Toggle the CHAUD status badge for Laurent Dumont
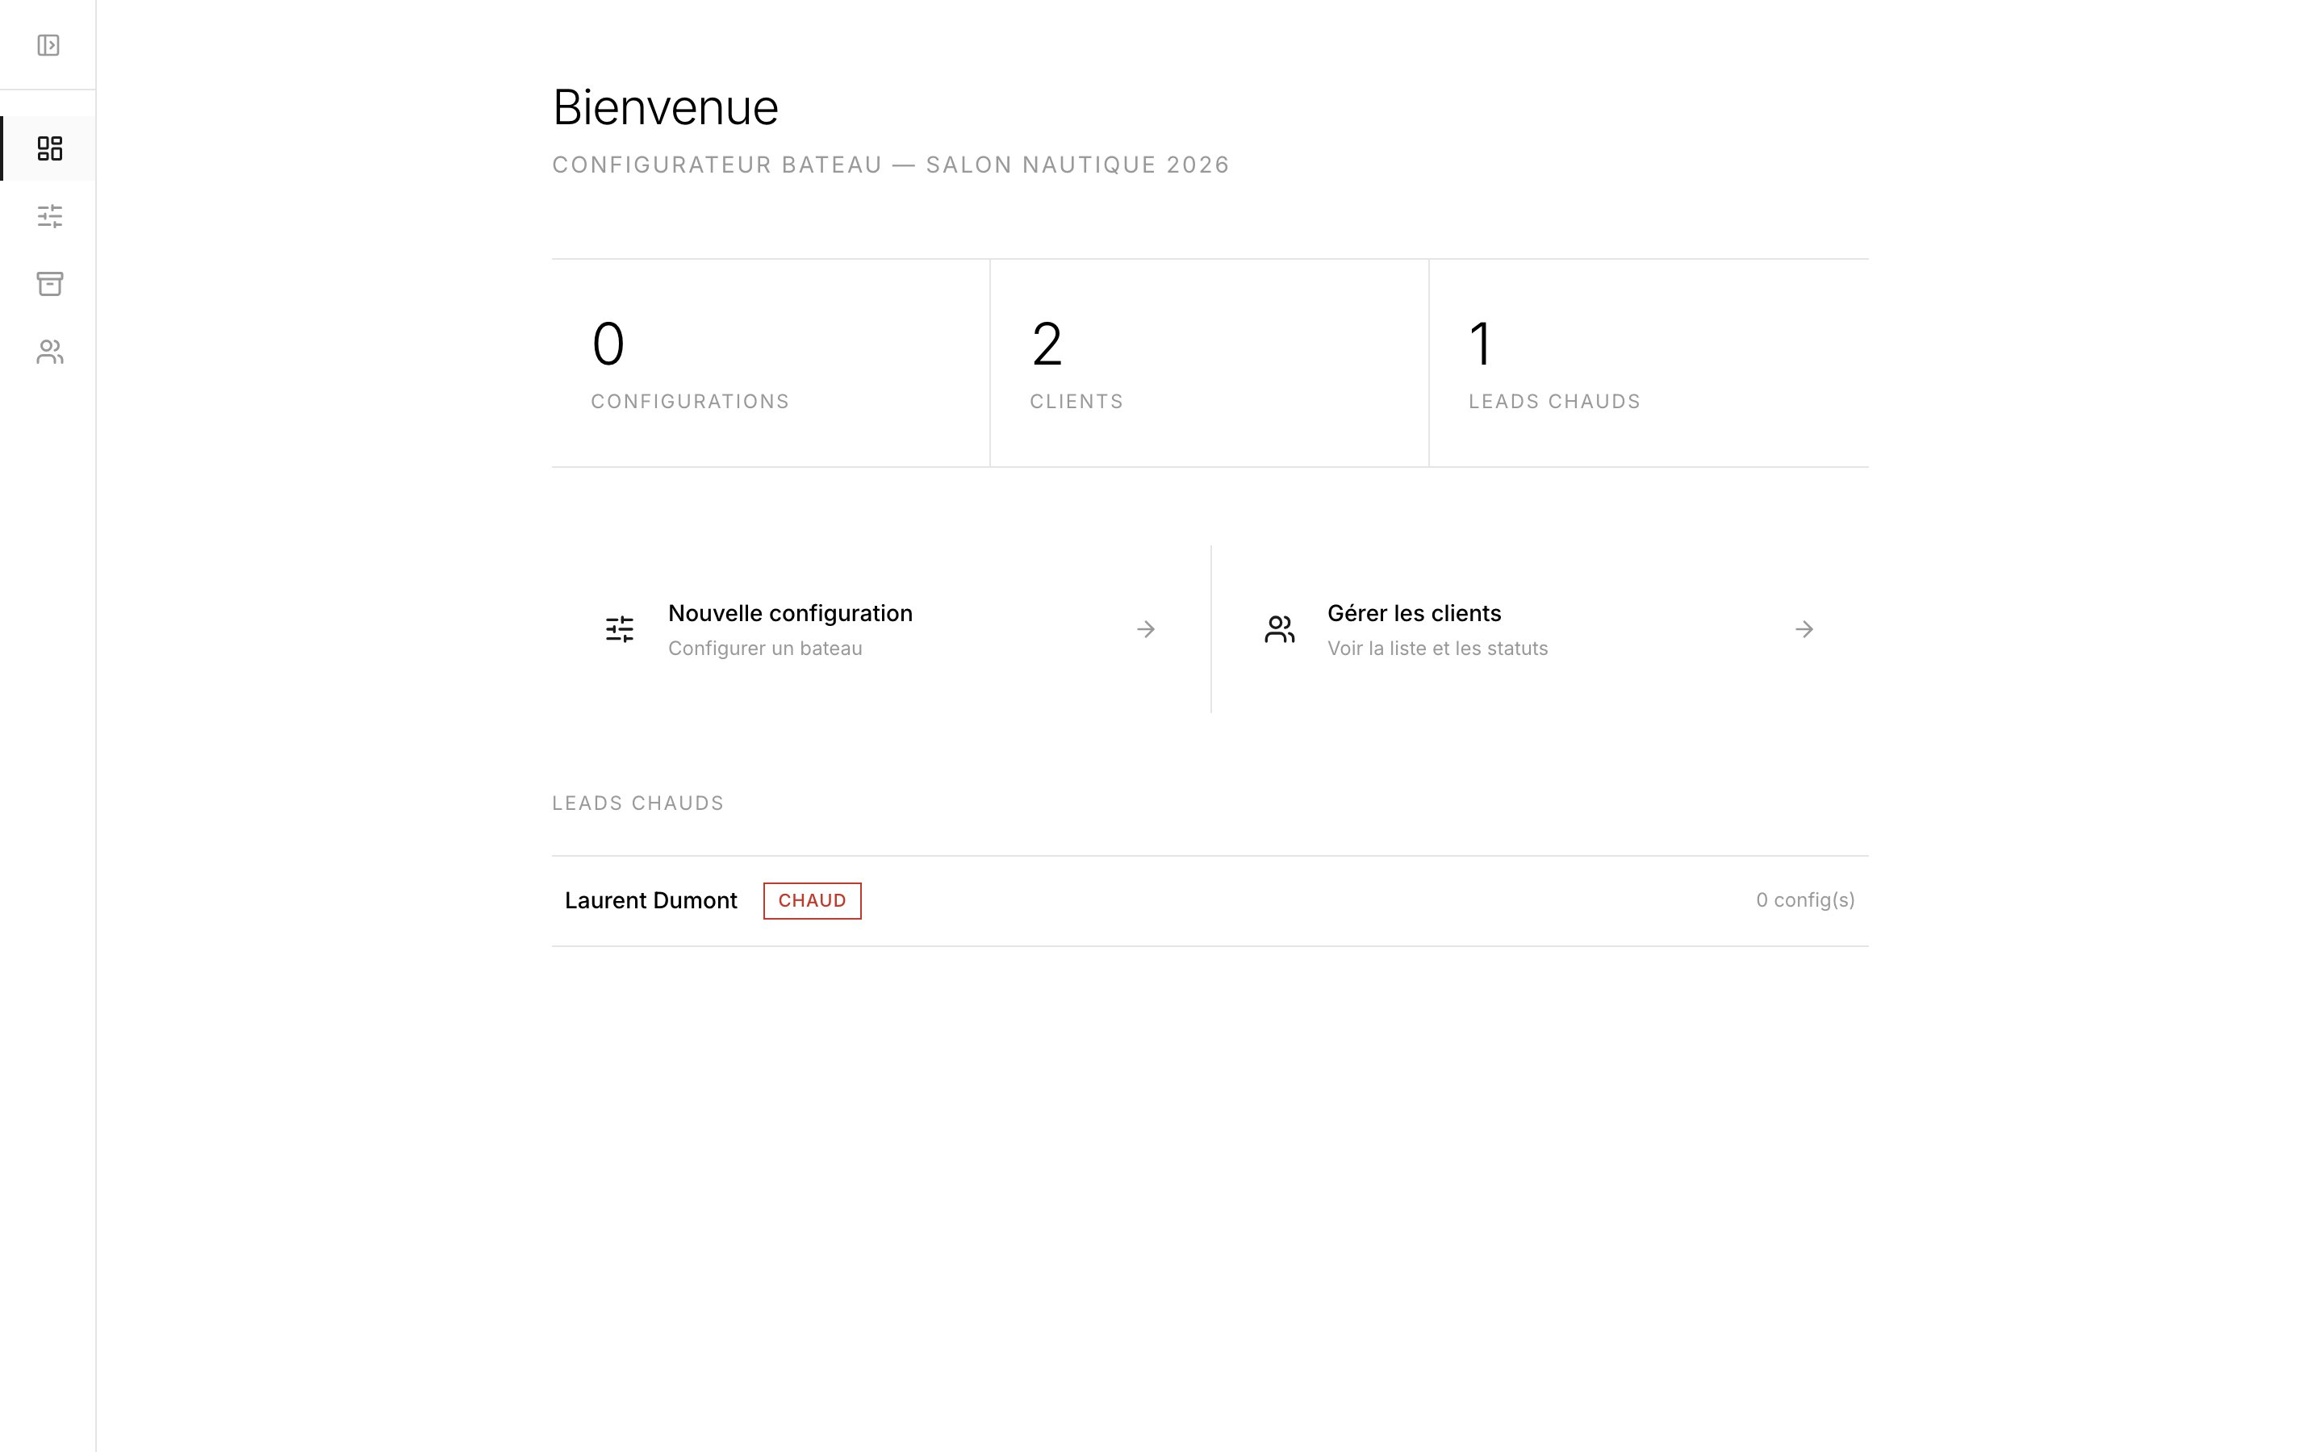Viewport: 2324px width, 1452px height. click(x=813, y=899)
